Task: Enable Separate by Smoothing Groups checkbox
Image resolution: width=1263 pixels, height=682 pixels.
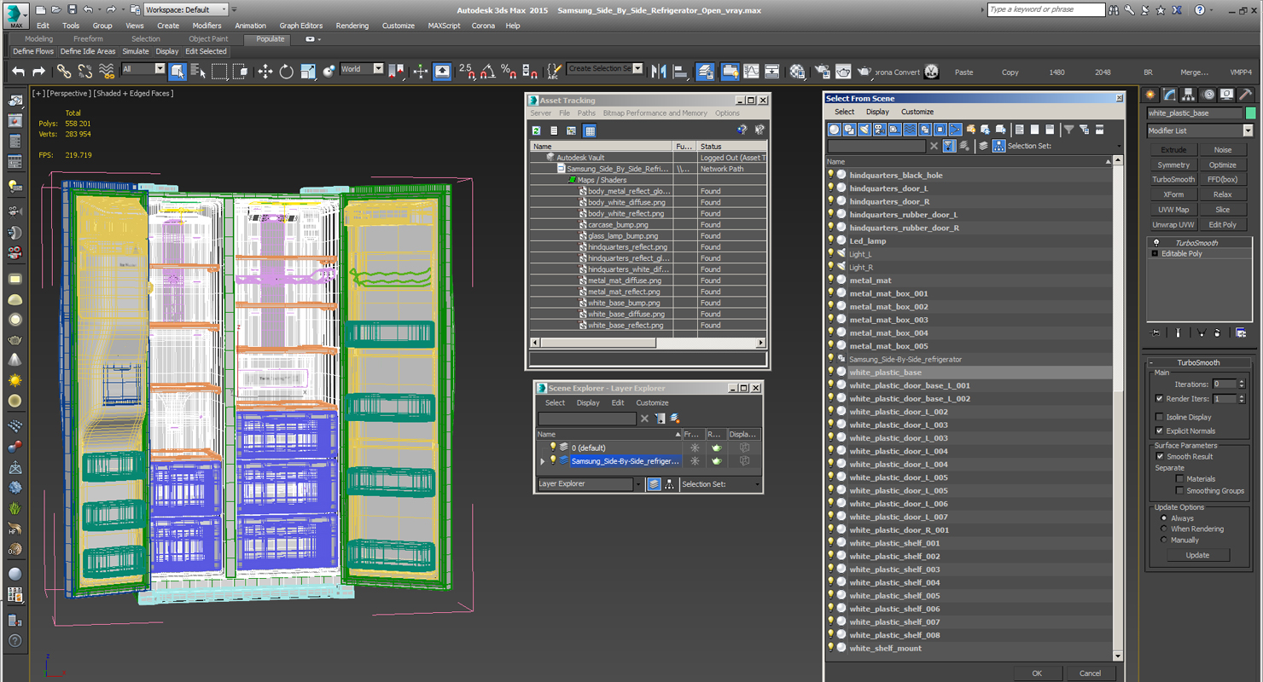Action: tap(1179, 490)
